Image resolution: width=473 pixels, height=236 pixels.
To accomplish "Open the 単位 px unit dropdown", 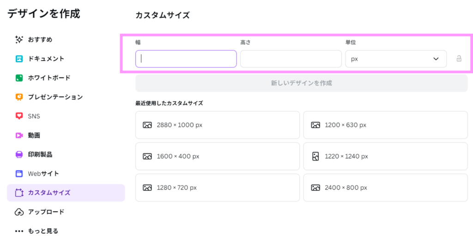I will (x=395, y=59).
